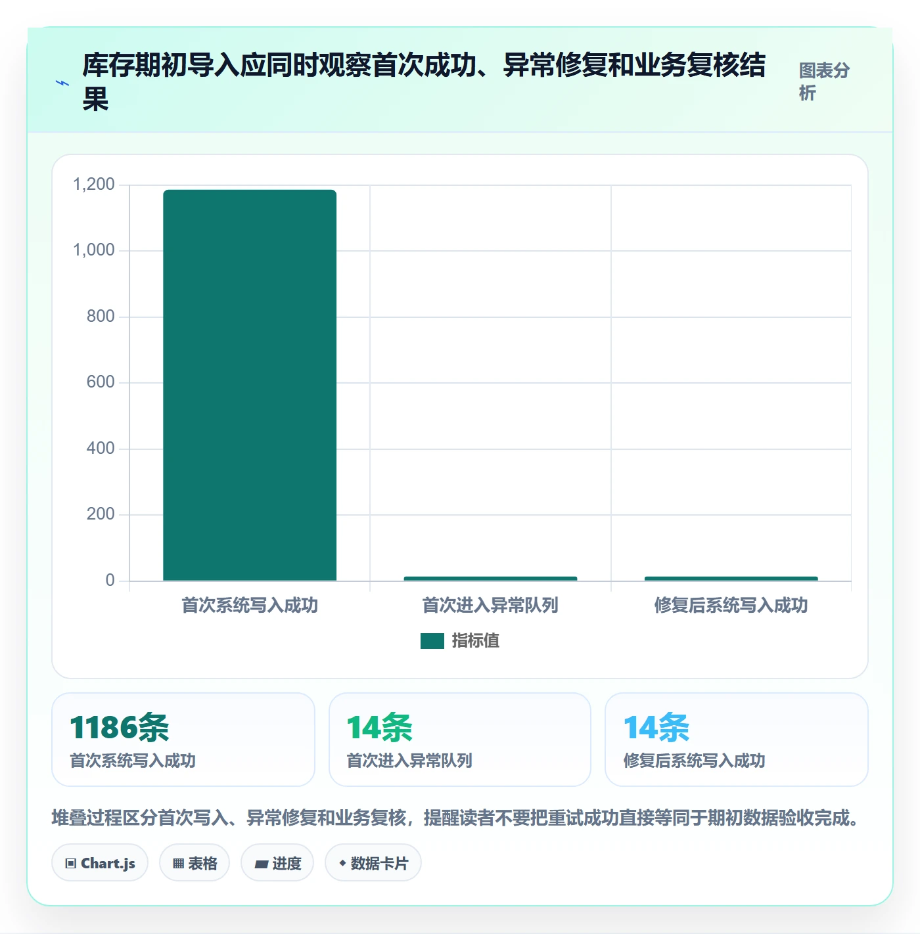Click the 首次系统写入成功 x-axis label
Image resolution: width=920 pixels, height=934 pixels.
point(250,605)
